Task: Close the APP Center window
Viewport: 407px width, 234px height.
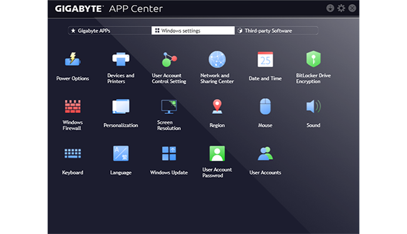Action: (x=353, y=8)
